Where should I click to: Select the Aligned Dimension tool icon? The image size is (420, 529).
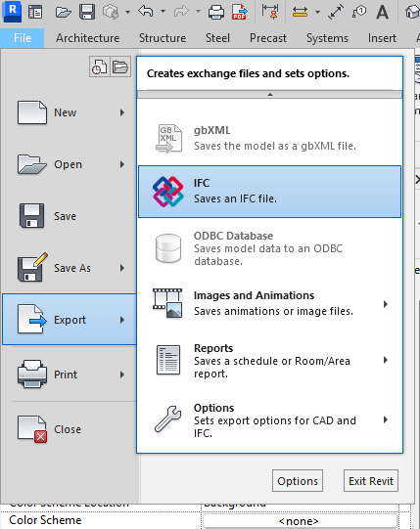(270, 12)
